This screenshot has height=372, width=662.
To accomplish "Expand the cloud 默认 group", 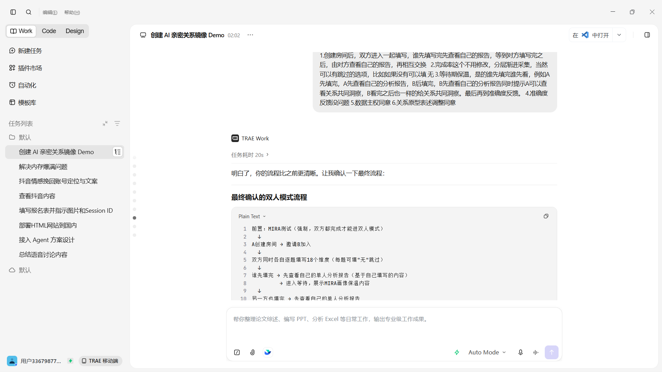I will [x=20, y=270].
